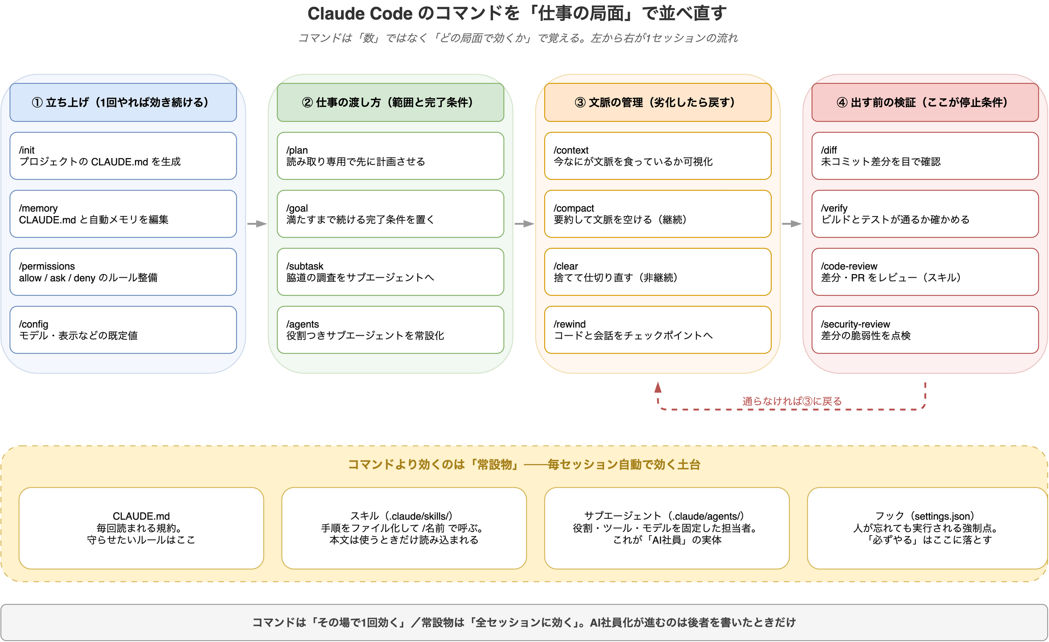
Task: Click the /subtask subagent card
Action: [391, 272]
